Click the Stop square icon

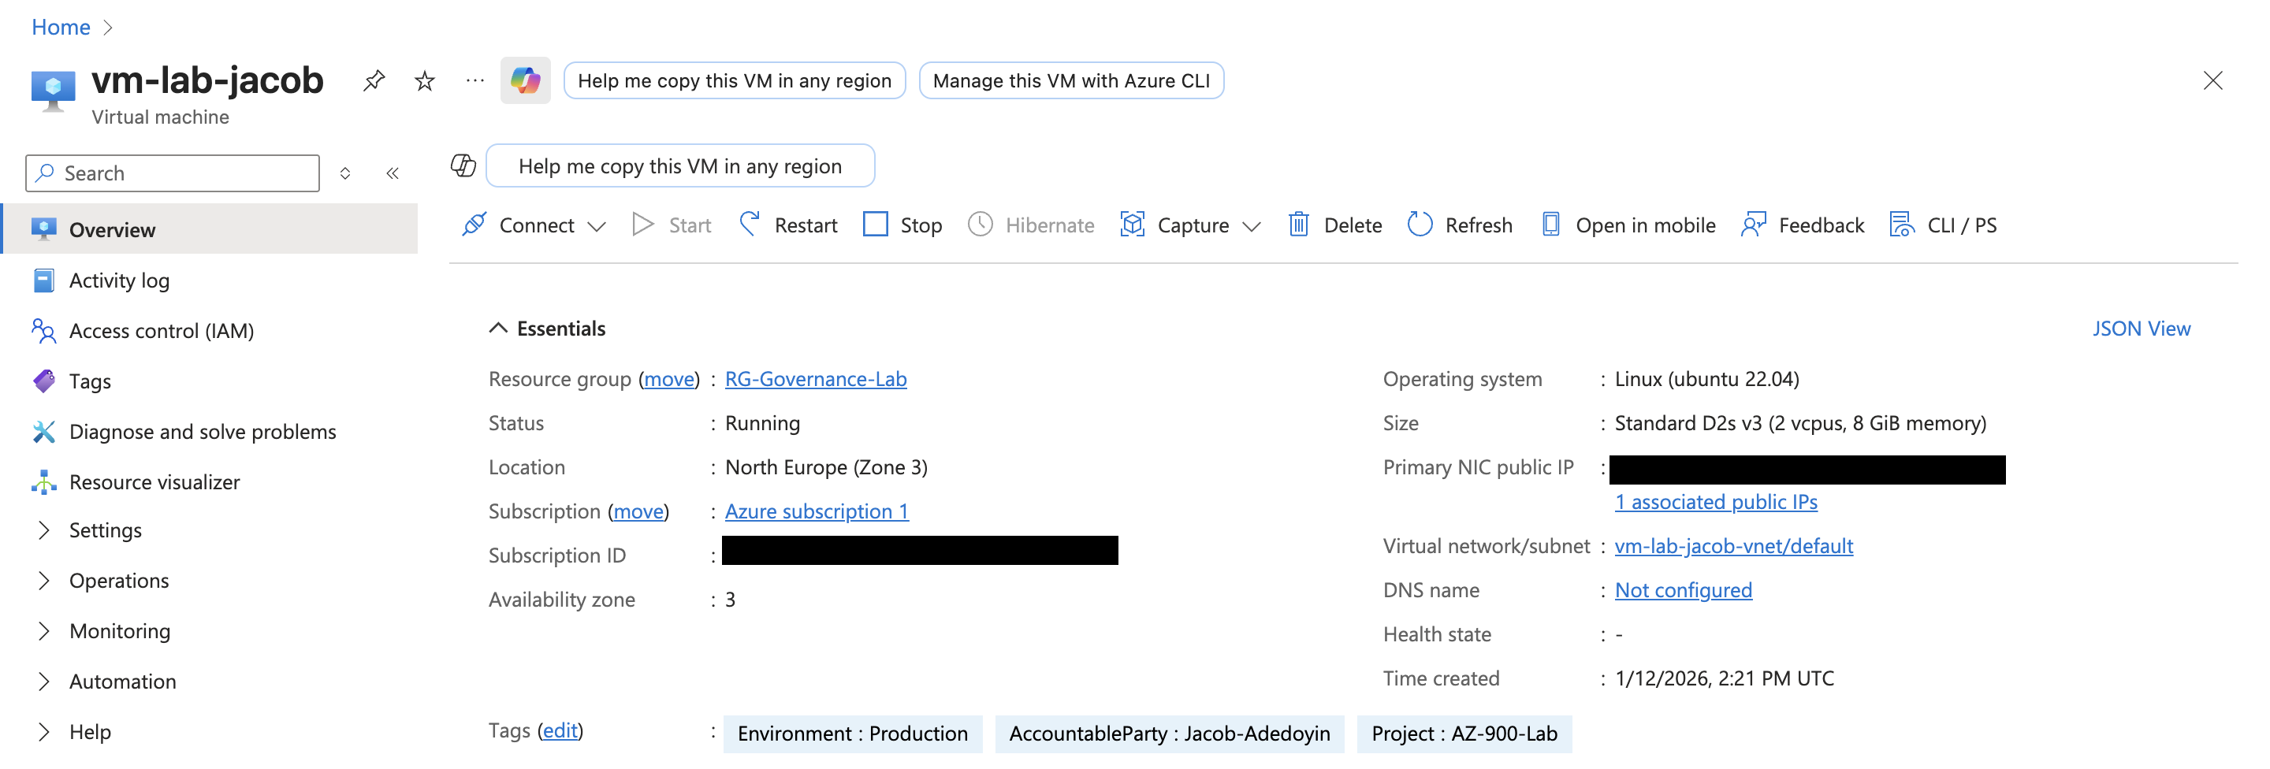[875, 225]
